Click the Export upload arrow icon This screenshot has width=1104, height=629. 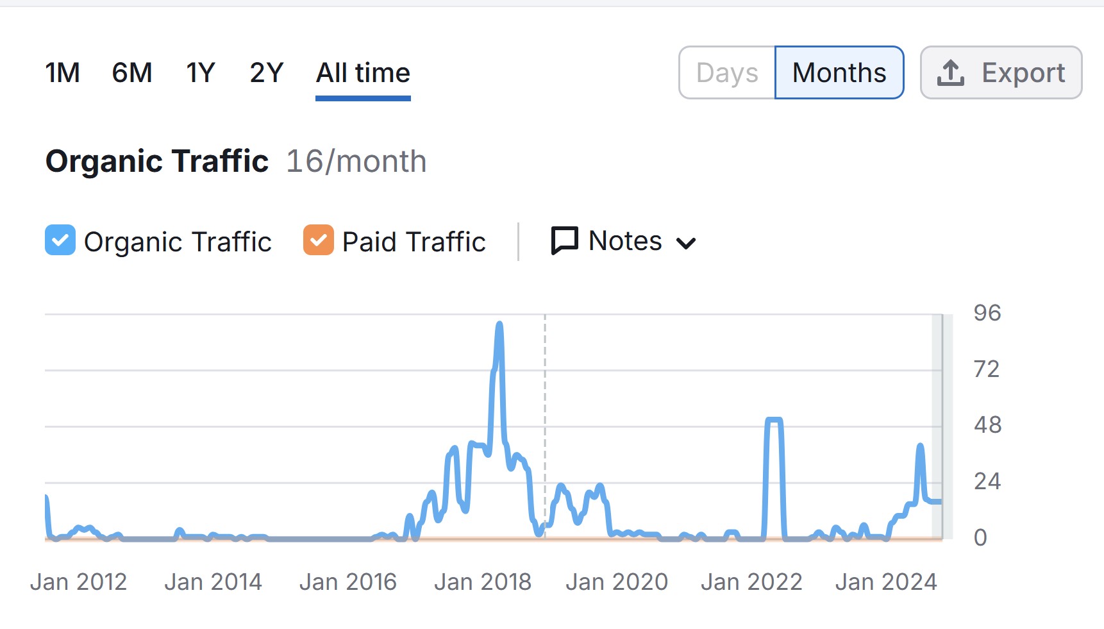950,72
